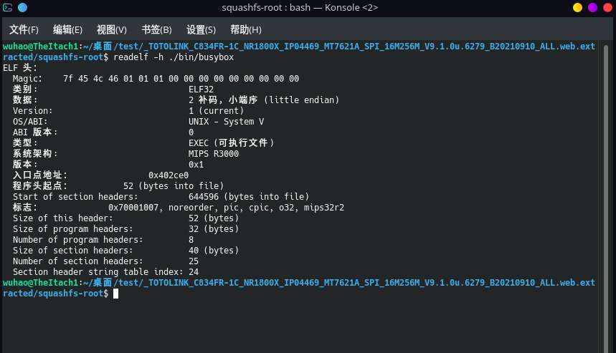Open the 编辑(E) menu
The height and width of the screenshot is (353, 616).
click(x=67, y=29)
